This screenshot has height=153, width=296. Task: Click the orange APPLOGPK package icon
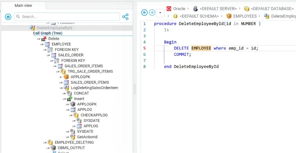point(66,77)
